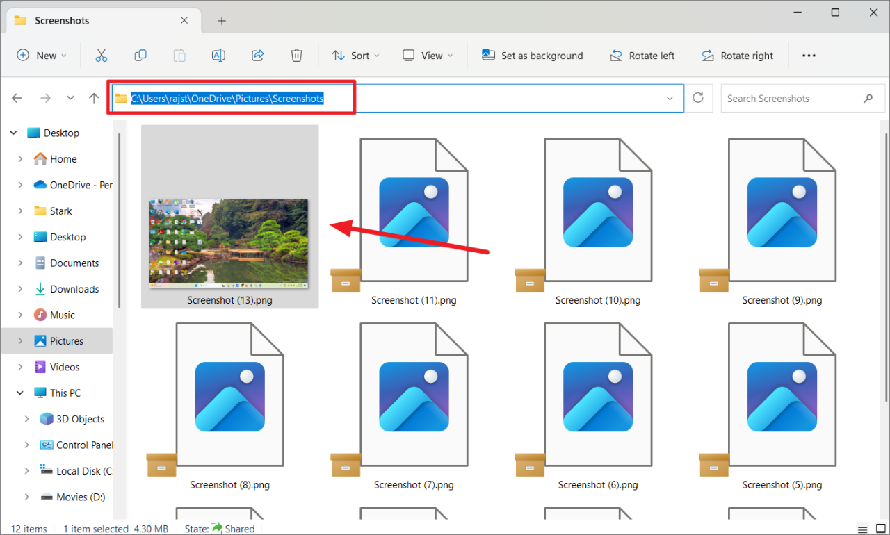Select Screenshot (9).png file
Image resolution: width=890 pixels, height=535 pixels.
pos(782,217)
